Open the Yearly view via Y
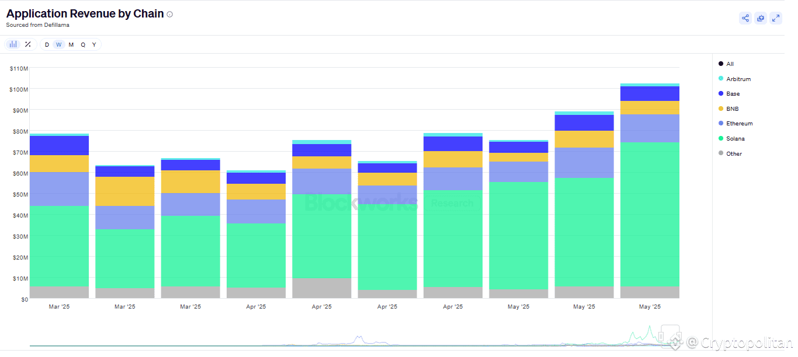This screenshot has height=357, width=798. pyautogui.click(x=93, y=44)
